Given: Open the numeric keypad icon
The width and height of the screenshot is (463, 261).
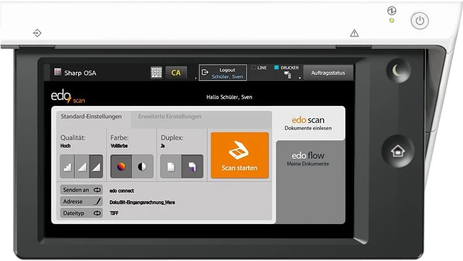Looking at the screenshot, I should click(x=156, y=72).
